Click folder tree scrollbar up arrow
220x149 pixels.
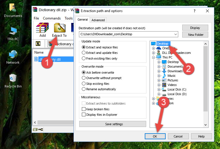[x=205, y=44]
